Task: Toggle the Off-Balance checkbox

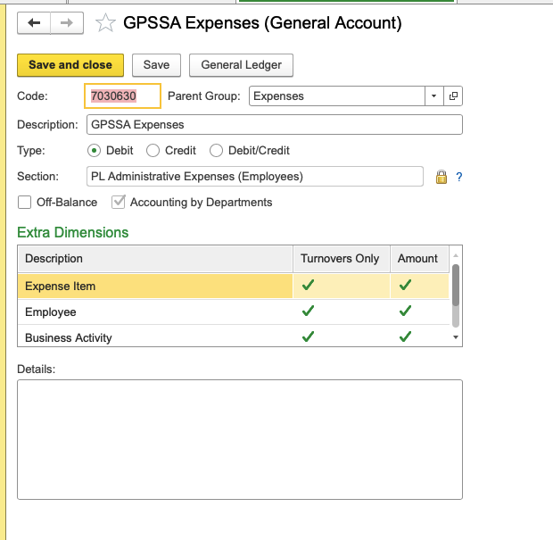Action: pos(24,203)
